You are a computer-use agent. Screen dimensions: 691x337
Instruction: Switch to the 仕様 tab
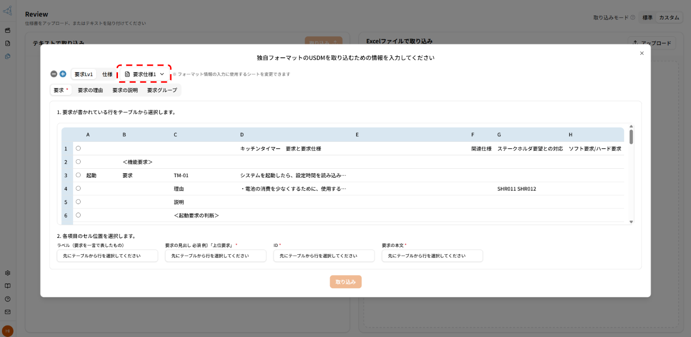[107, 74]
